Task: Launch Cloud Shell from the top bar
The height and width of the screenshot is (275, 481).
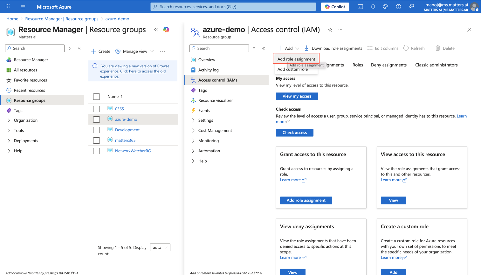Action: (360, 7)
